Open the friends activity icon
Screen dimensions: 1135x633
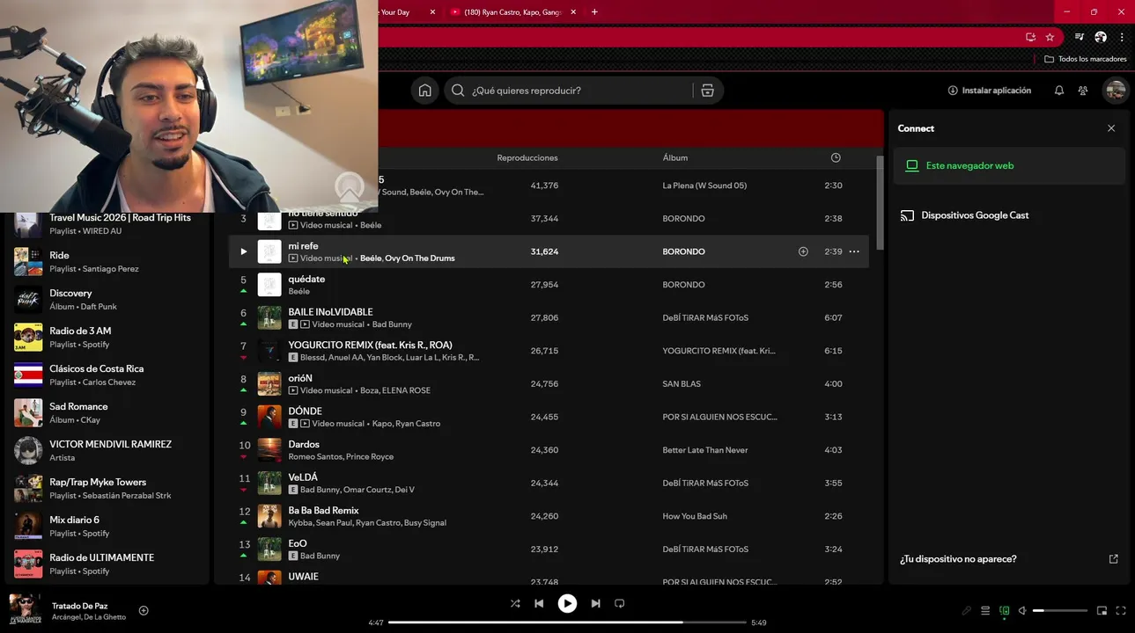coord(1083,91)
